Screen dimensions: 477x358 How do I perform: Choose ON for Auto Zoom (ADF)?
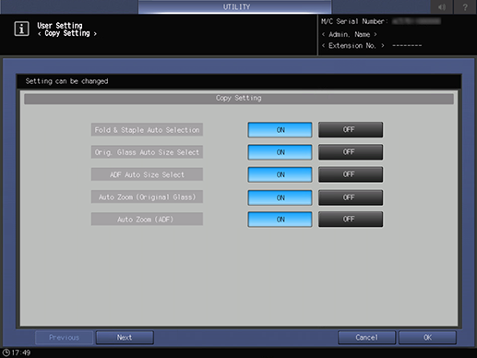280,220
